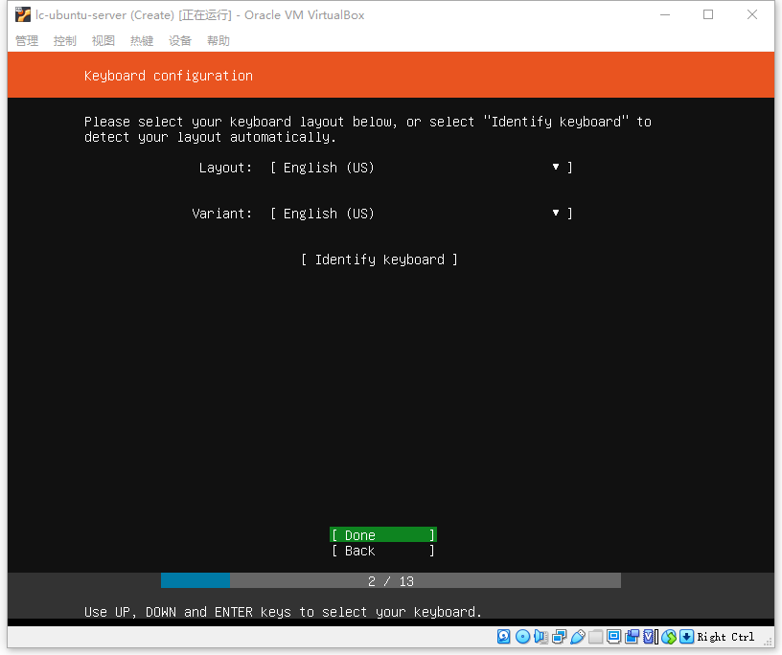Image resolution: width=782 pixels, height=655 pixels.
Task: Click the hard disk activity status icon
Action: coord(504,637)
